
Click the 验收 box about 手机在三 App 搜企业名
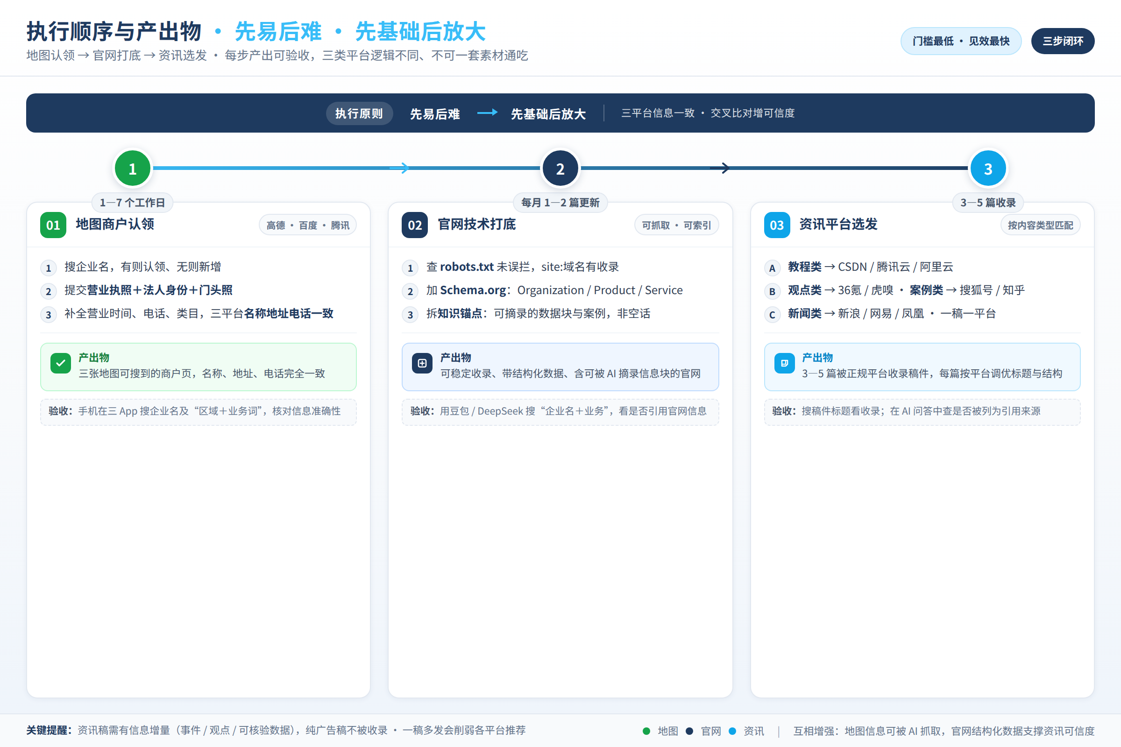(199, 412)
